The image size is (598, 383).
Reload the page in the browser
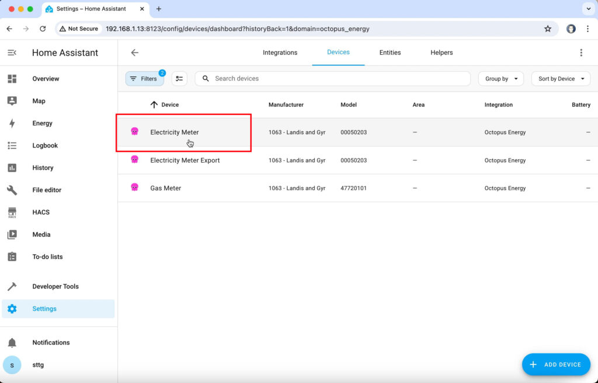pos(43,29)
